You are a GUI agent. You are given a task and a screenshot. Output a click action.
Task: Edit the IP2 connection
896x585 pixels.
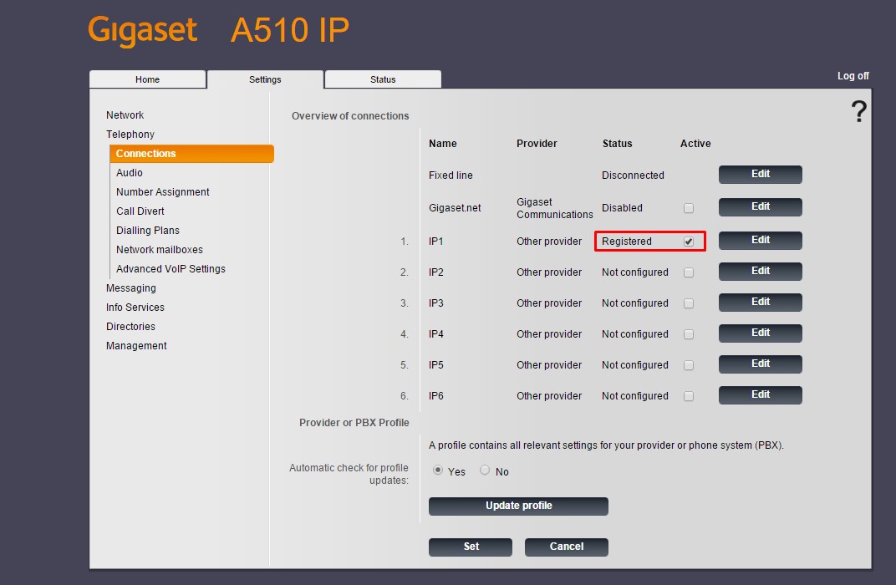pos(760,272)
